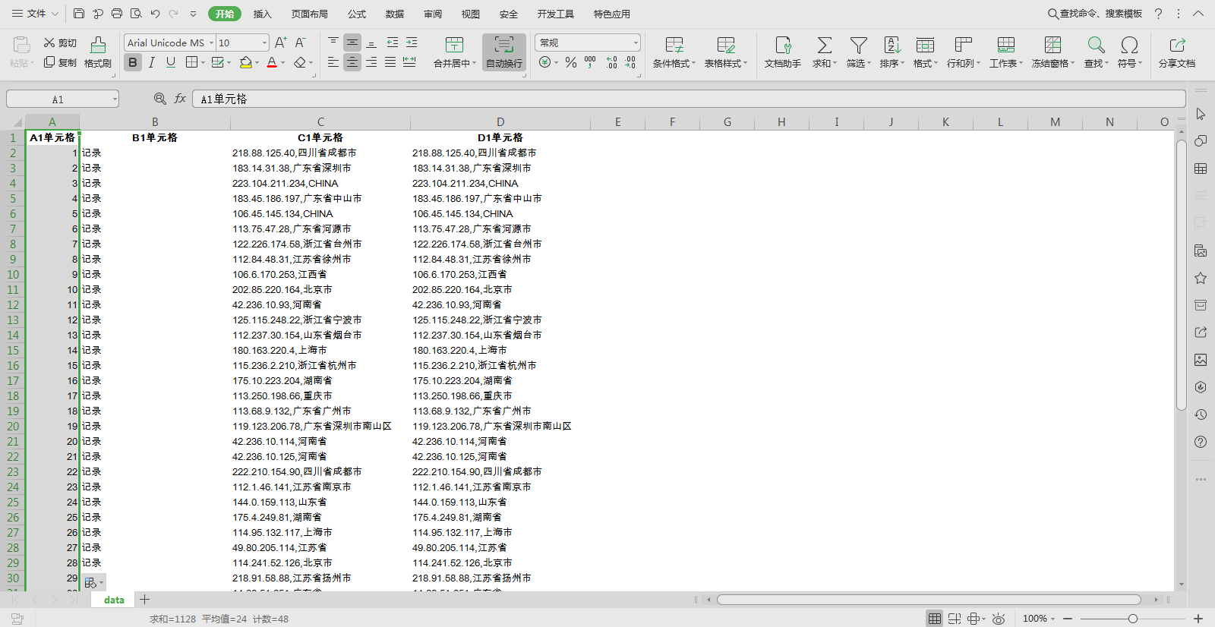Toggle Bold formatting
The height and width of the screenshot is (627, 1215).
(x=133, y=62)
